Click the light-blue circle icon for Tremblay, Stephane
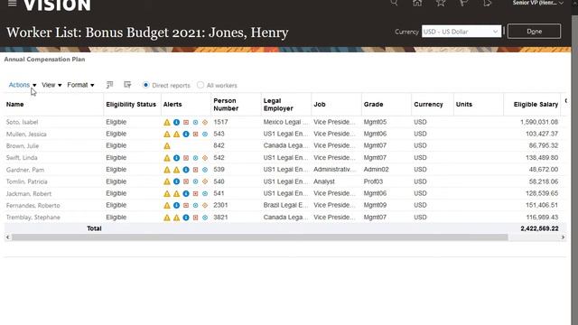Viewport: 578px width, 325px height. 205,218
